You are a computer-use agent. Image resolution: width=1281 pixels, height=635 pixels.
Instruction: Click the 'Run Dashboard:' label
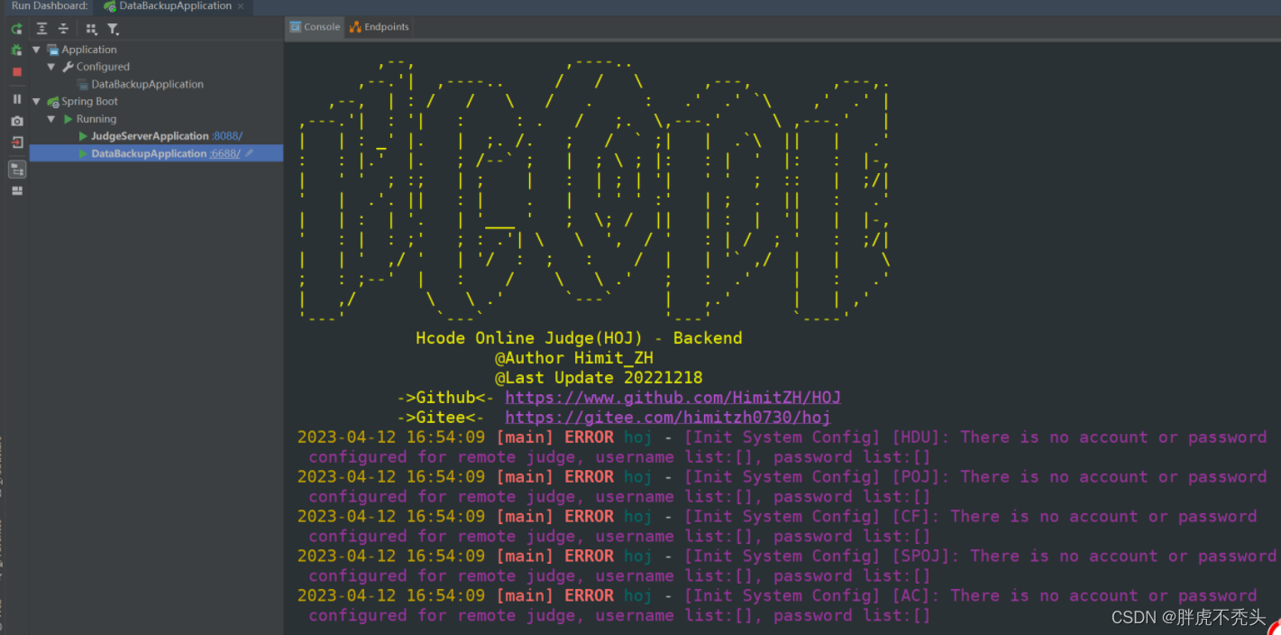tap(50, 6)
